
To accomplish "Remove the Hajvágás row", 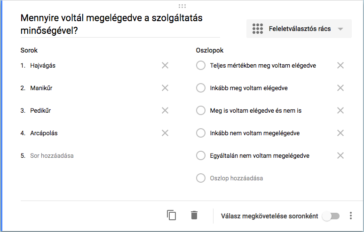I will [165, 65].
